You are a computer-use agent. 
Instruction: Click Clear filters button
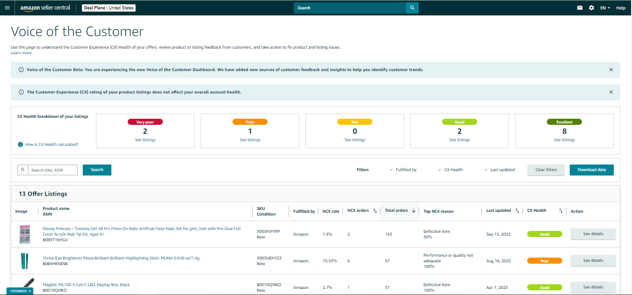(x=546, y=170)
